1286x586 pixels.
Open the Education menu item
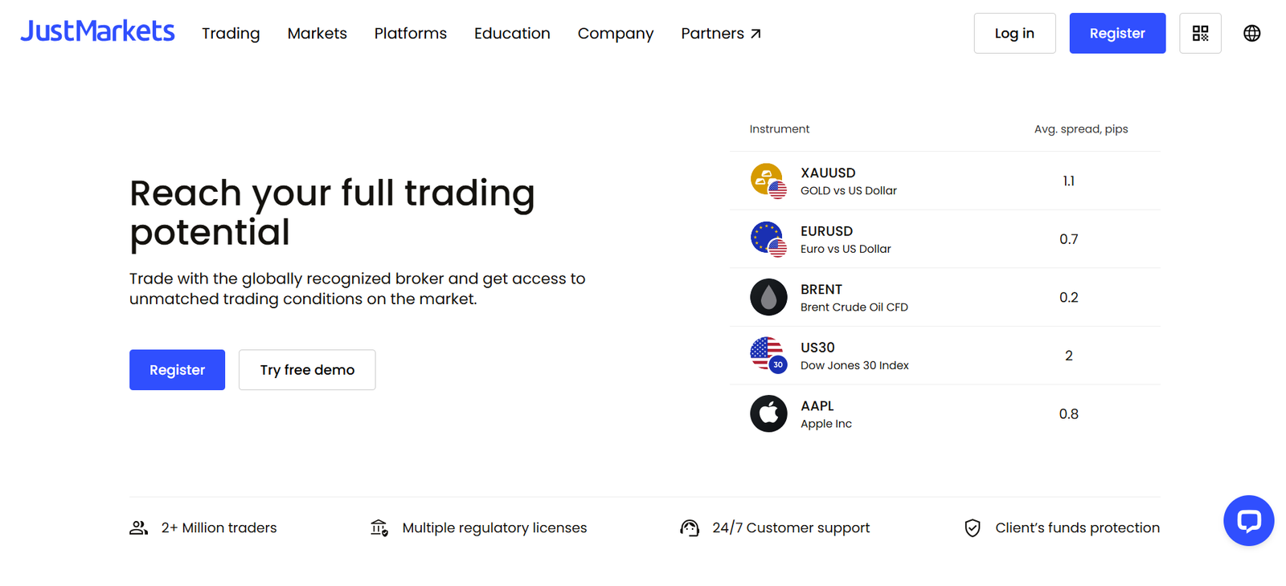tap(512, 33)
